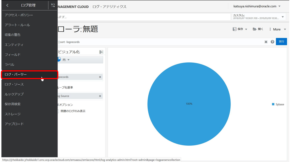Click the search input field
The image size is (297, 162).
point(144,17)
